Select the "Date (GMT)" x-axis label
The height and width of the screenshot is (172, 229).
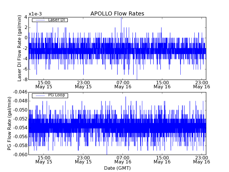(x=117, y=168)
